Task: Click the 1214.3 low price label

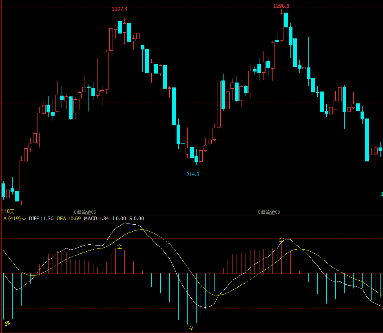Action: 191,174
